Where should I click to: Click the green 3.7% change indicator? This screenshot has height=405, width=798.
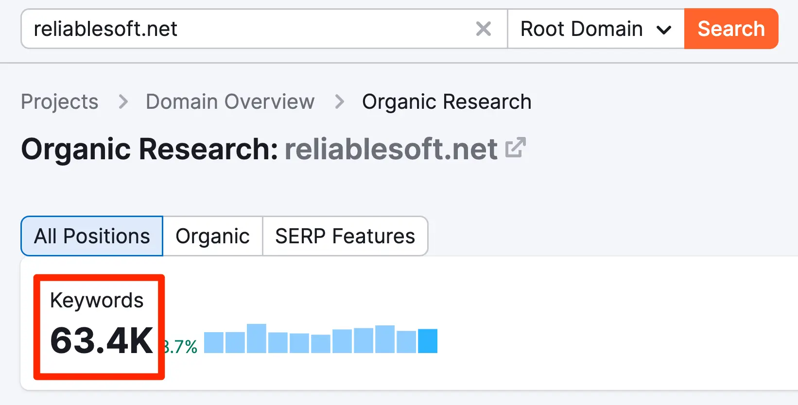pos(181,347)
